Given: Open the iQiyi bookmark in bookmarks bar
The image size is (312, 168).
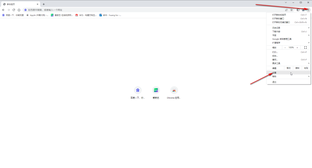Looking at the screenshot, I should pos(62,15).
